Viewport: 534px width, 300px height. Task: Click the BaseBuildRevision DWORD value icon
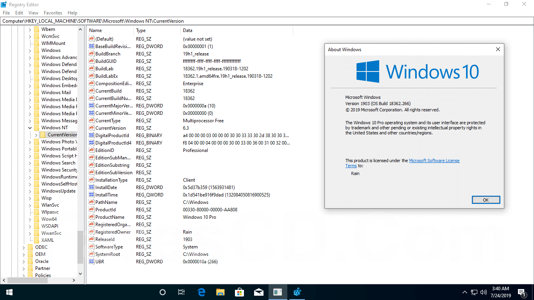[91, 46]
